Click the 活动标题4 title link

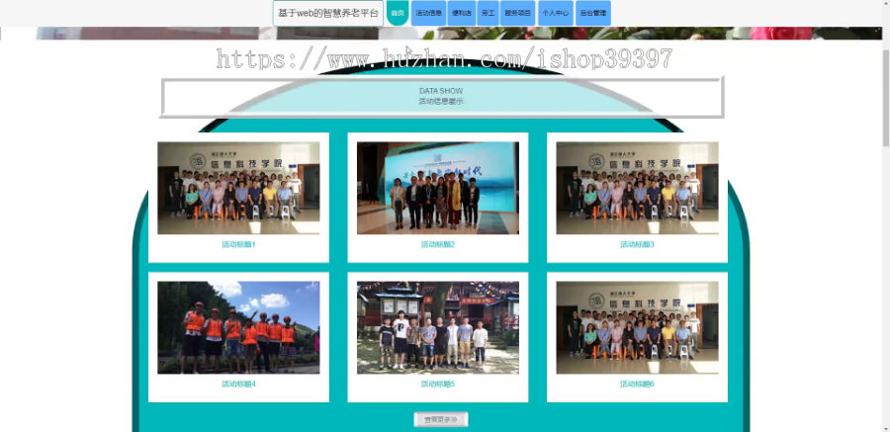(x=238, y=385)
